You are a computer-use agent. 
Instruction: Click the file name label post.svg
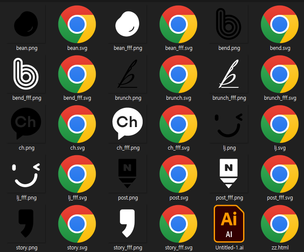point(179,198)
